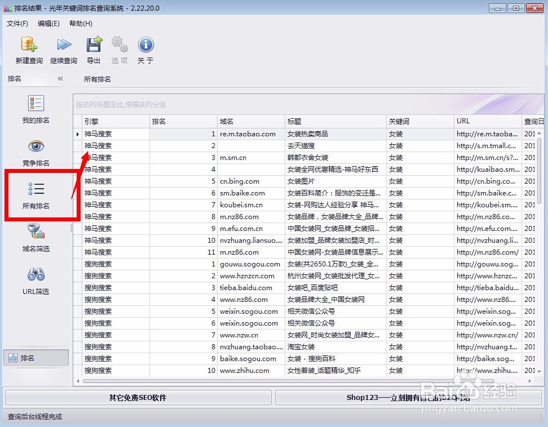Open the 文件(F) menu

click(x=17, y=24)
